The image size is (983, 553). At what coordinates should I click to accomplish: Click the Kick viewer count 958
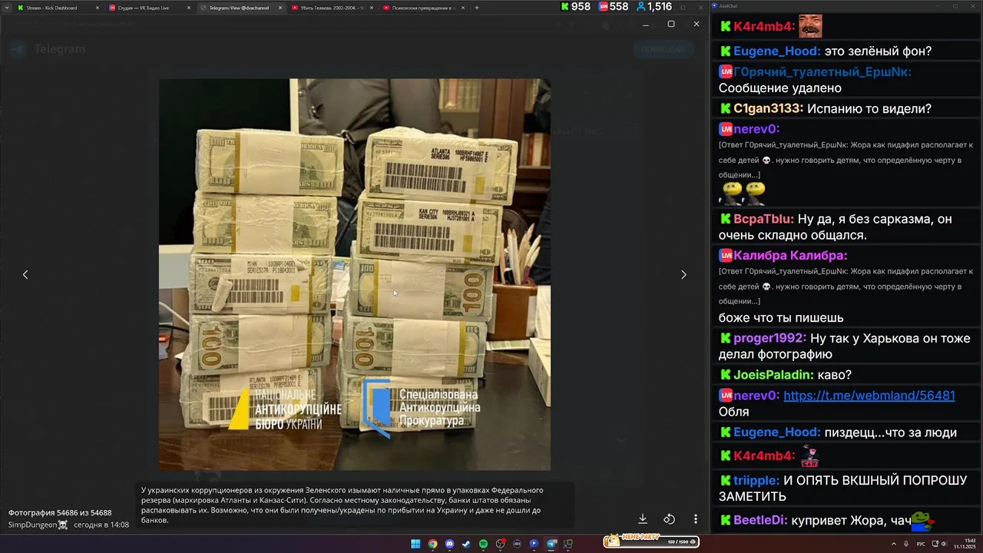point(575,7)
